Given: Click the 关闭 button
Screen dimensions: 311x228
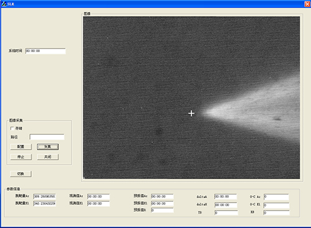Looking at the screenshot, I should coord(48,157).
